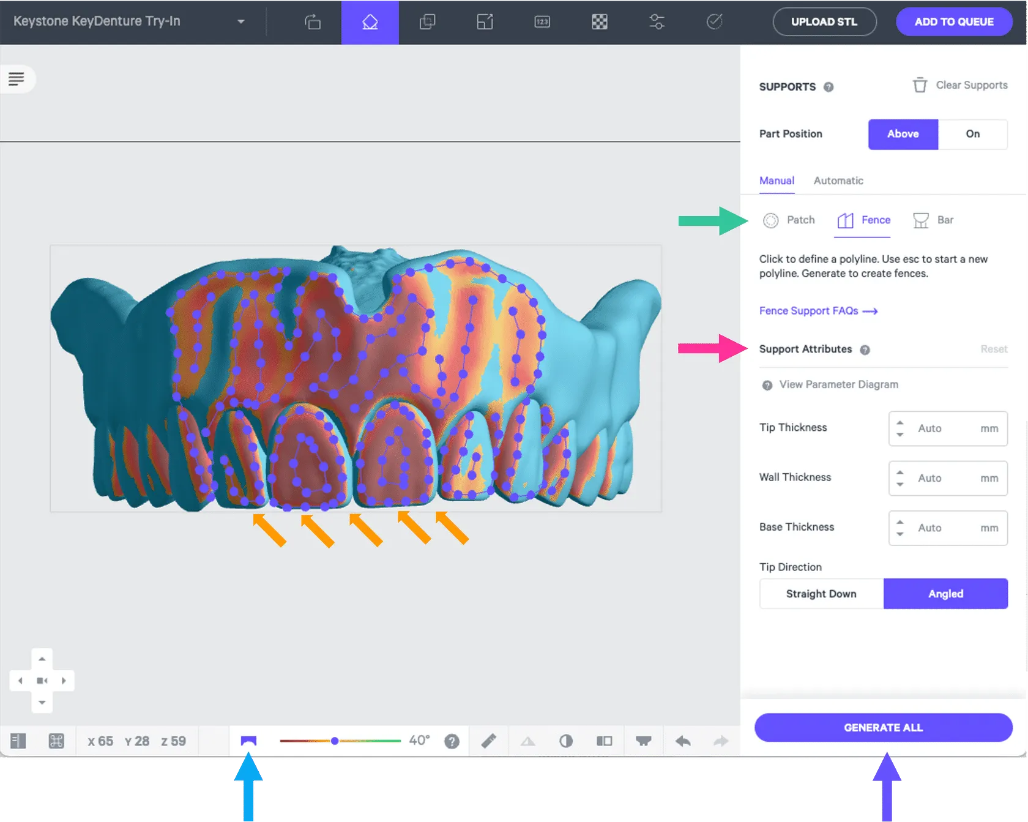Click the ADD TO QUEUE button
The image size is (1028, 822).
coord(954,22)
